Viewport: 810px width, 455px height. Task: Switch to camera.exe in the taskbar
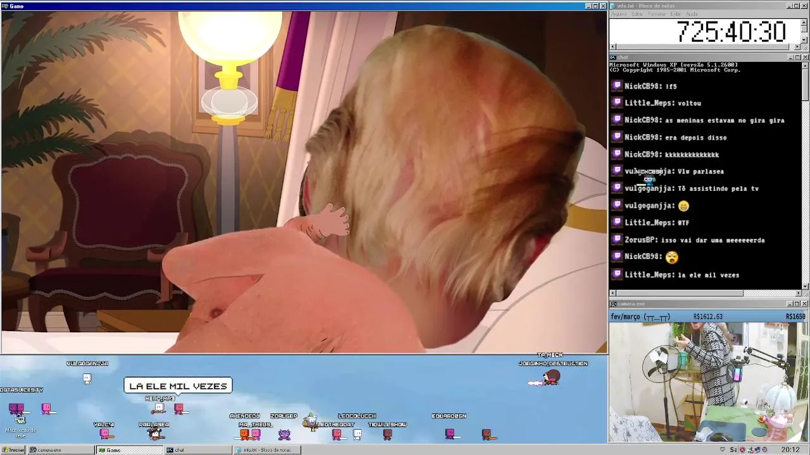pyautogui.click(x=61, y=450)
